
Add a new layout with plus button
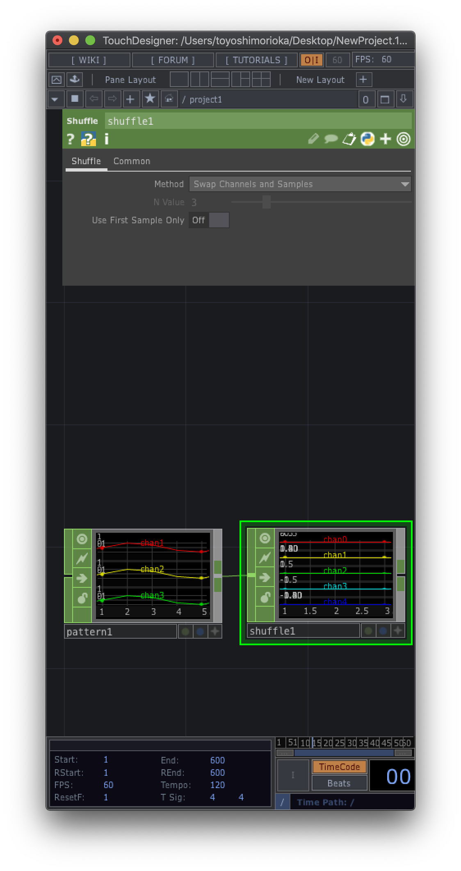(363, 79)
